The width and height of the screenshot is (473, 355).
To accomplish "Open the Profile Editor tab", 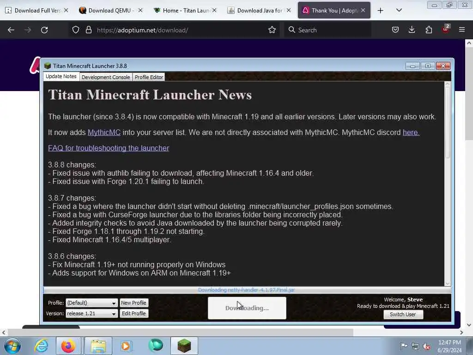I will (x=149, y=77).
